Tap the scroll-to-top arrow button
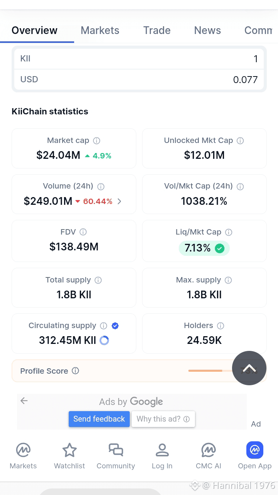 click(249, 368)
